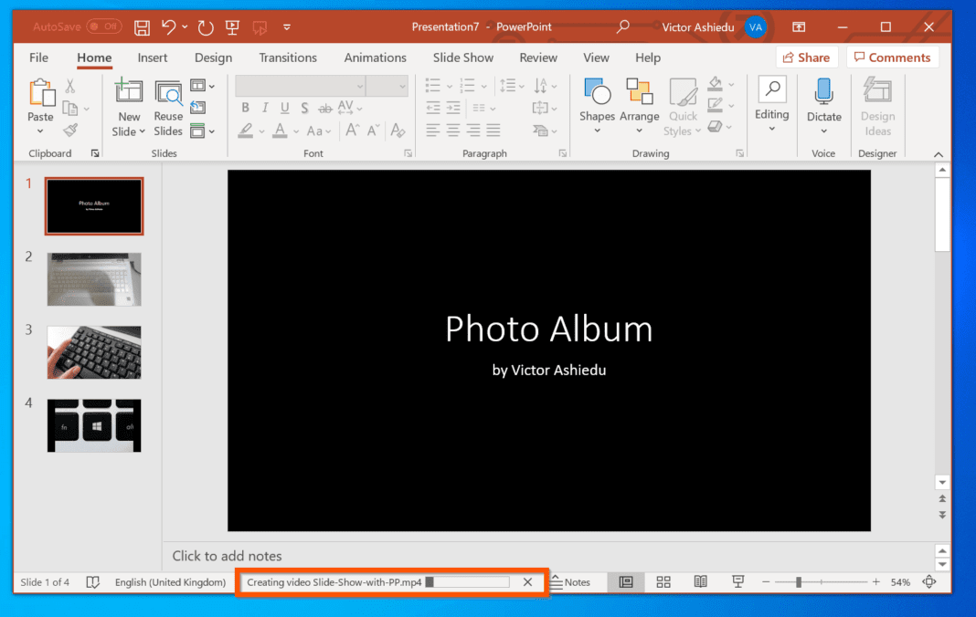Open the Paste options dropdown
This screenshot has height=617, width=976.
(40, 131)
